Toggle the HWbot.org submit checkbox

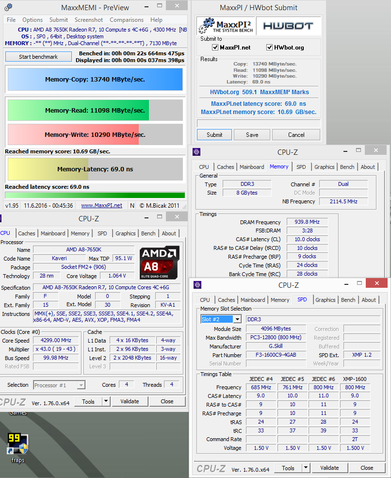click(269, 47)
